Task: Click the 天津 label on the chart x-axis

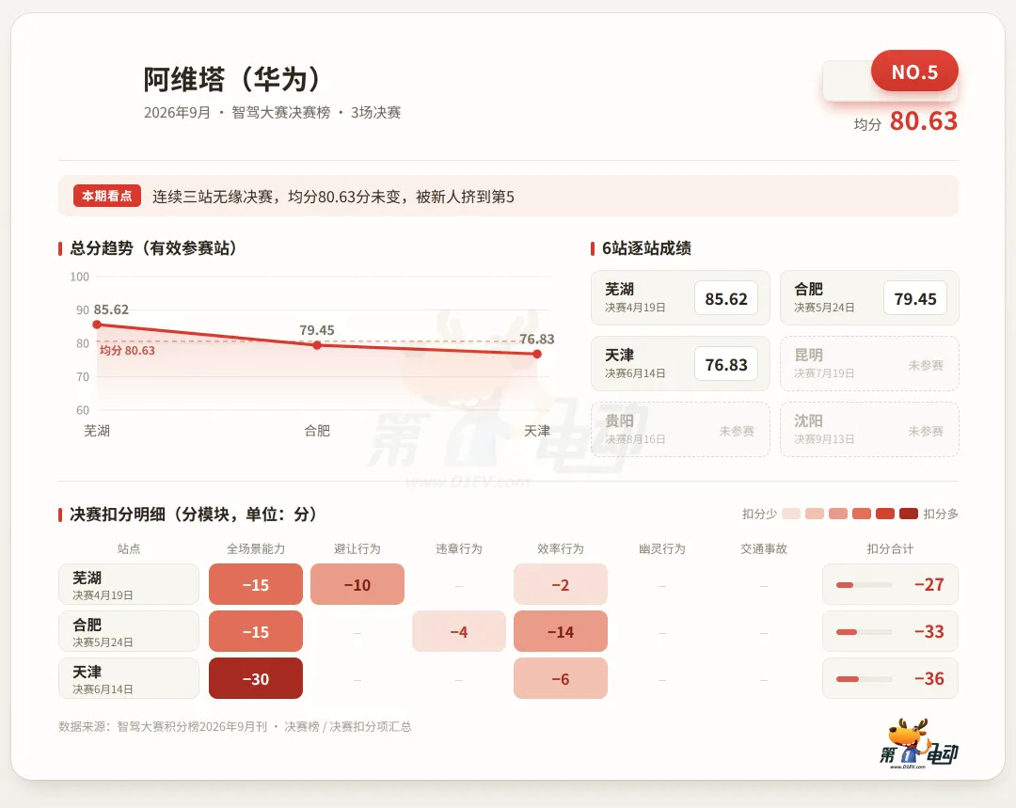Action: [537, 431]
